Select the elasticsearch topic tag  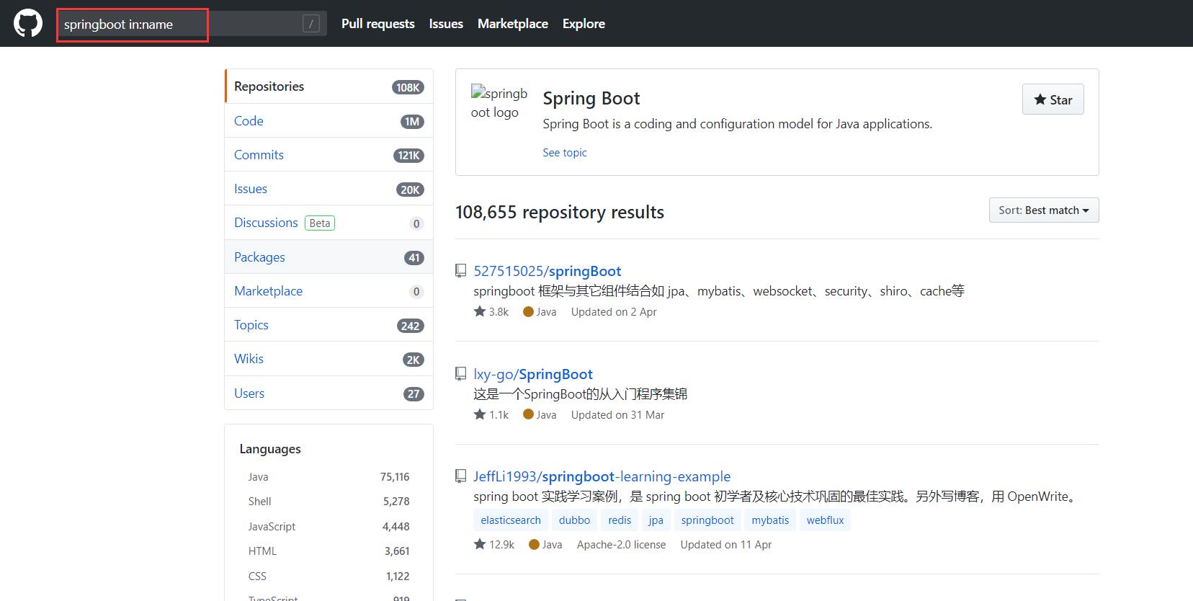pos(510,520)
